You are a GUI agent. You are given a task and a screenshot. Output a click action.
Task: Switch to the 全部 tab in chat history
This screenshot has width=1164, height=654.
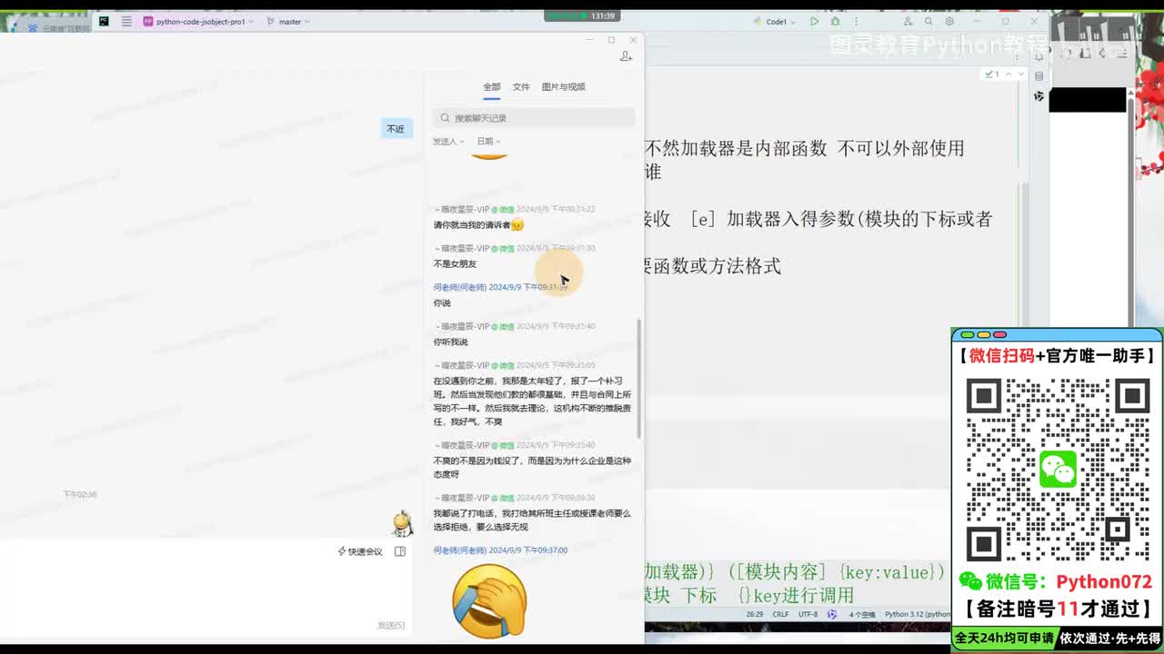pos(491,87)
